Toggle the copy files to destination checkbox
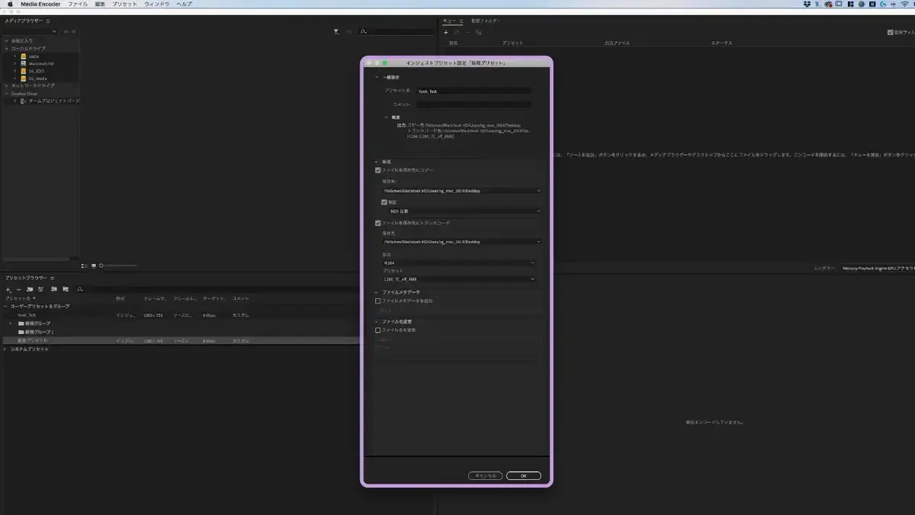 [378, 170]
